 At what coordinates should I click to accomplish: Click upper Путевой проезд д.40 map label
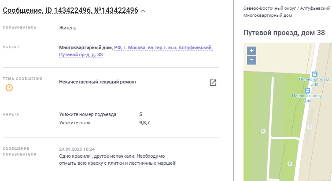pyautogui.click(x=314, y=81)
